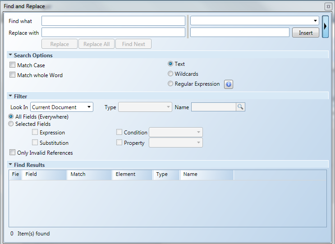Choose the Regular Expression search mode
The width and height of the screenshot is (335, 244).
click(x=170, y=84)
